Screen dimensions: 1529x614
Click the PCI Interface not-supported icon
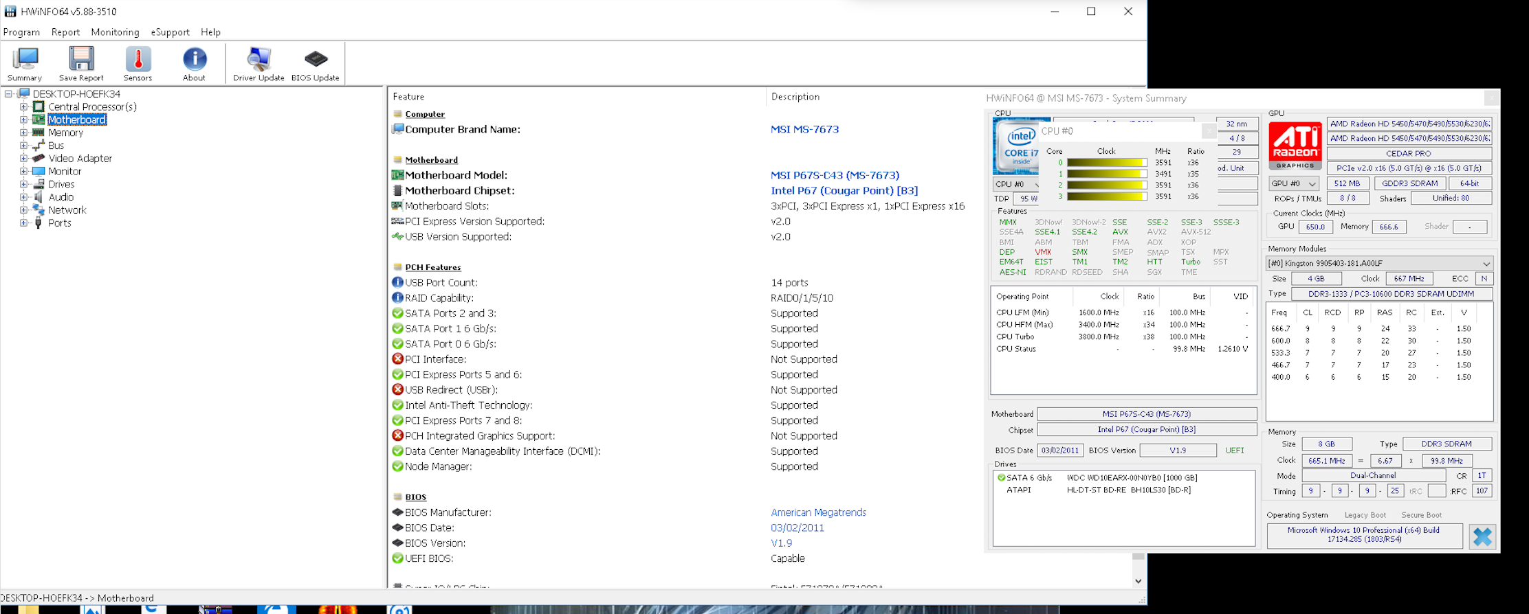pos(397,359)
